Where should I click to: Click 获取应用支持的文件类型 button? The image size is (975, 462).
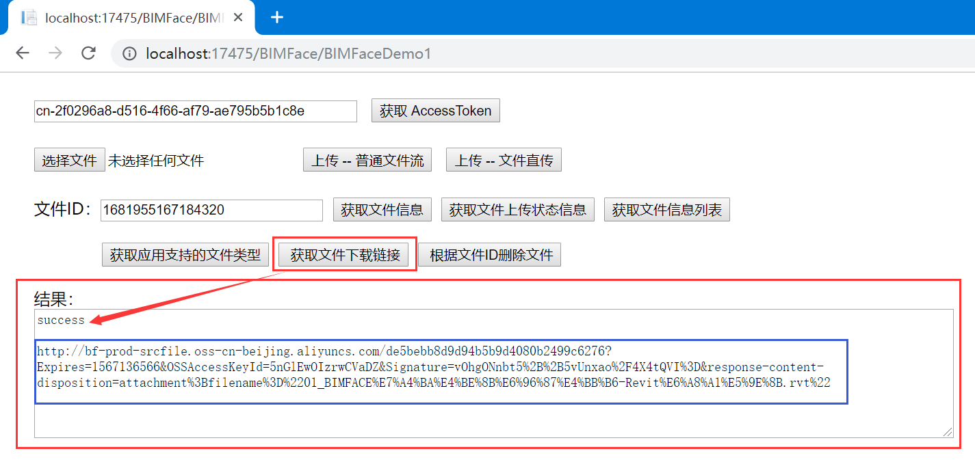click(x=185, y=254)
